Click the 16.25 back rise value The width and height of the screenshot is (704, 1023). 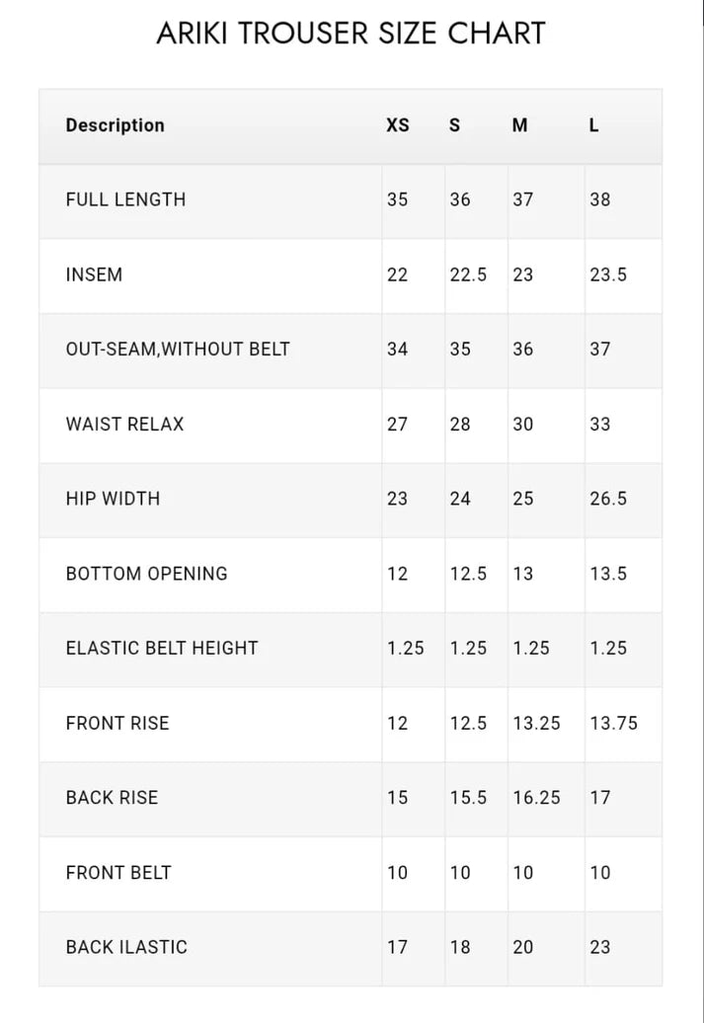point(536,797)
